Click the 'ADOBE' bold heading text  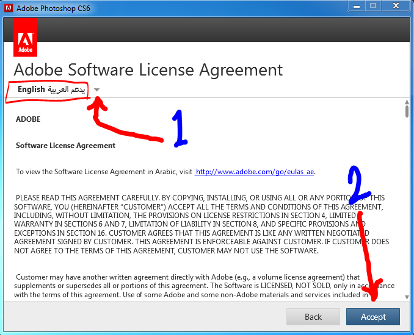click(28, 119)
